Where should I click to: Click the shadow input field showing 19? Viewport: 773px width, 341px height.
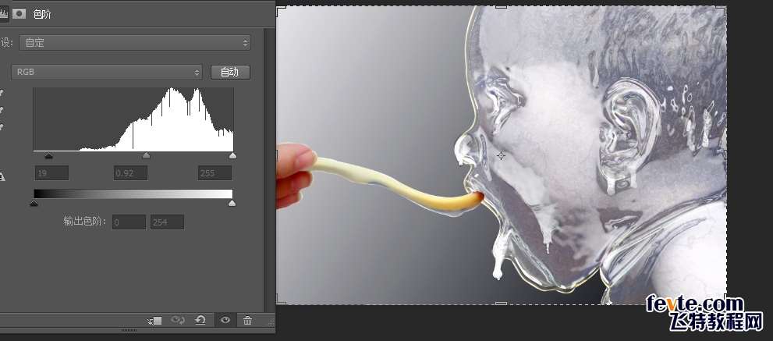[x=51, y=172]
